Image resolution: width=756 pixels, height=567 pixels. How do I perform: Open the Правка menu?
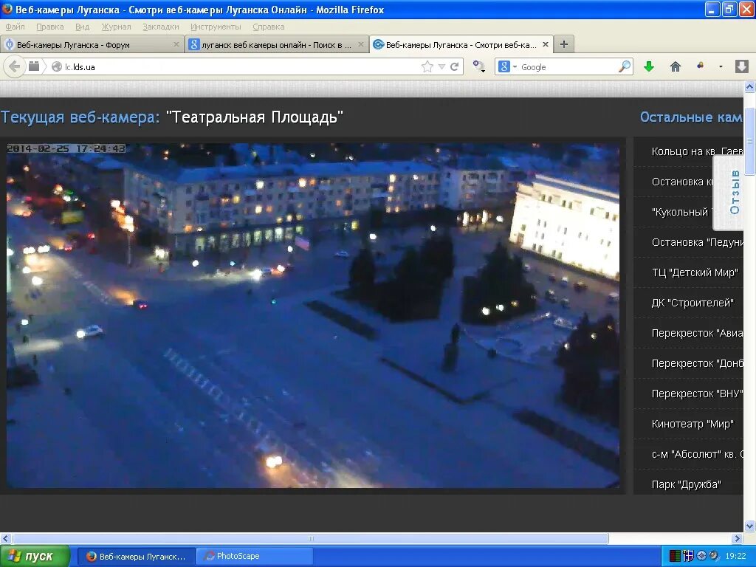pos(50,27)
